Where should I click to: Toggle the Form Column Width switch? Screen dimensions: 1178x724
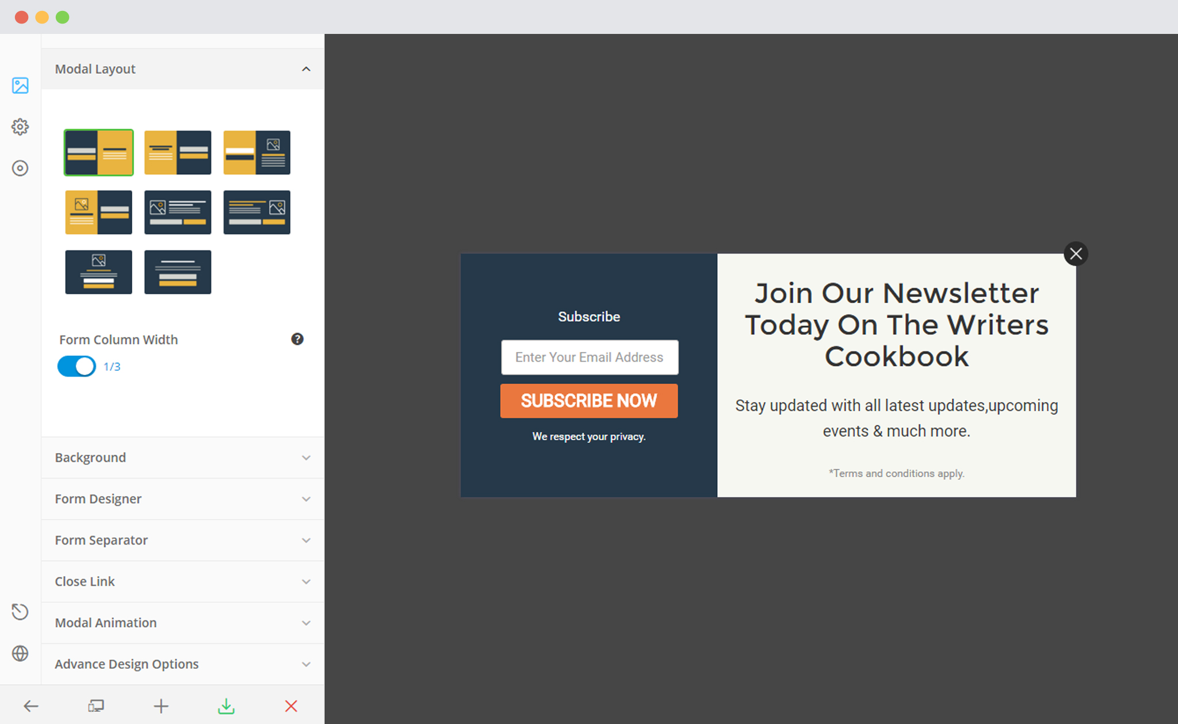tap(76, 366)
